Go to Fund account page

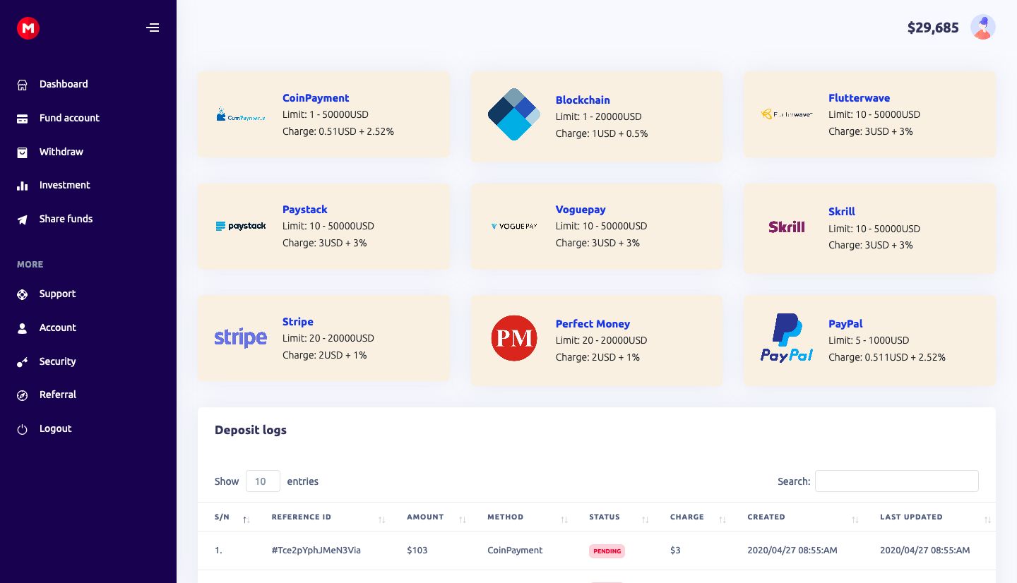(x=69, y=118)
